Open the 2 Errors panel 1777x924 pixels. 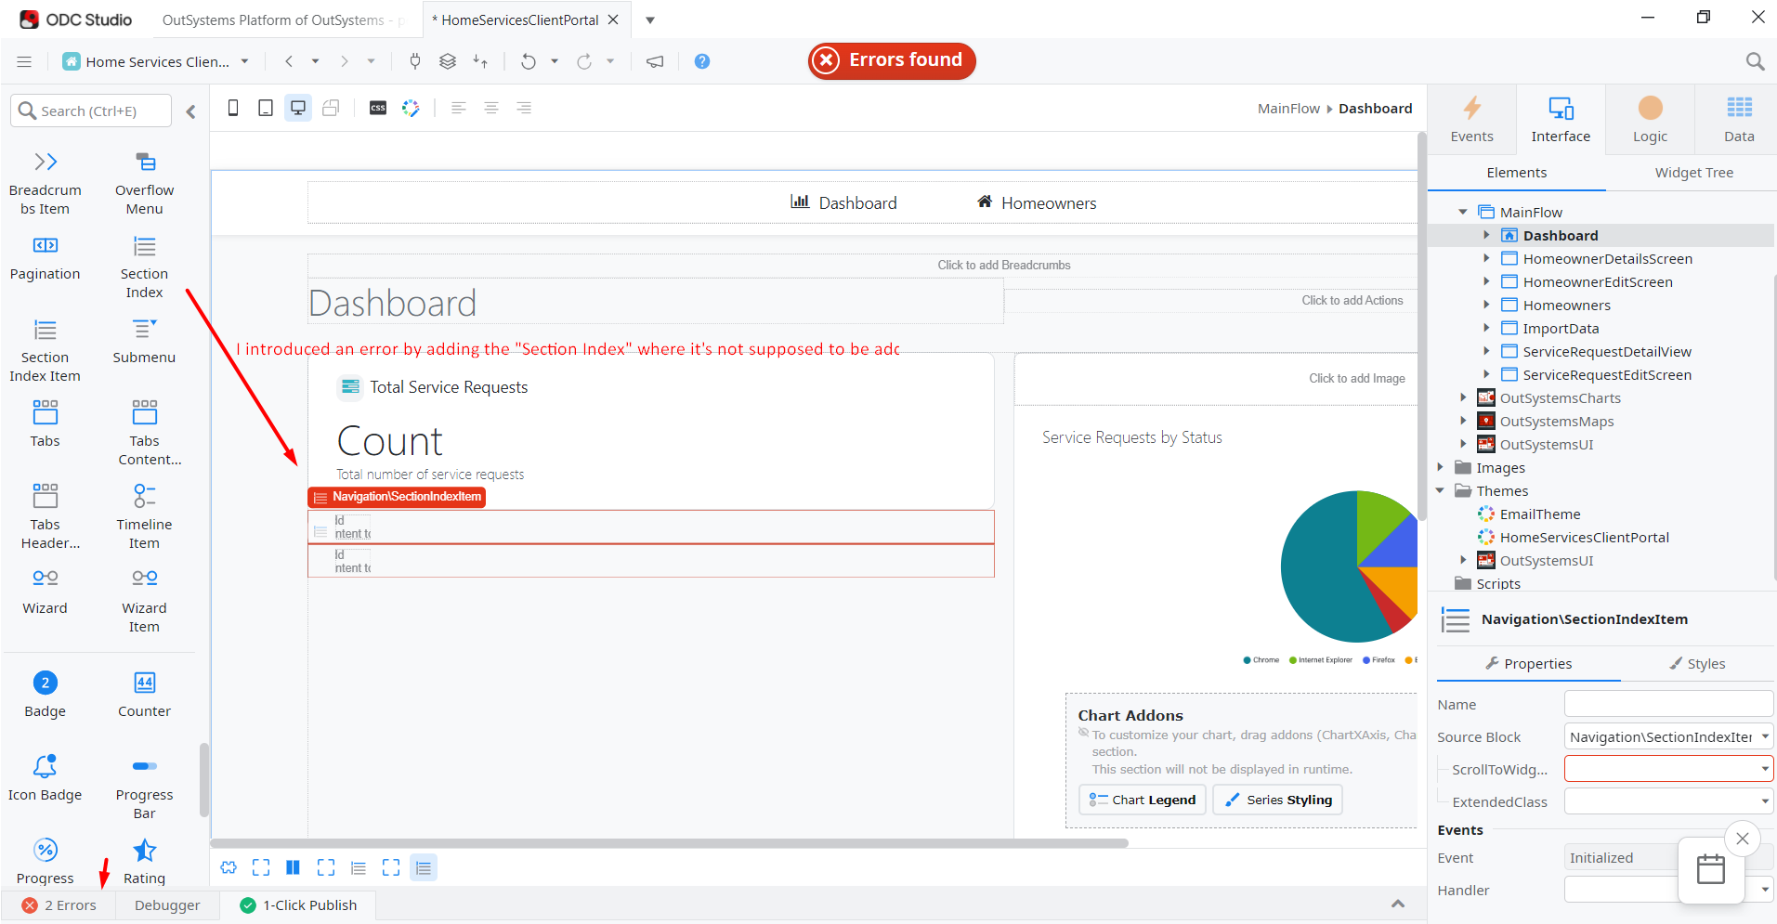point(59,905)
